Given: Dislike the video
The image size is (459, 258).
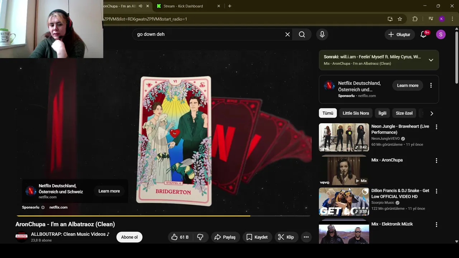Looking at the screenshot, I should (x=200, y=237).
